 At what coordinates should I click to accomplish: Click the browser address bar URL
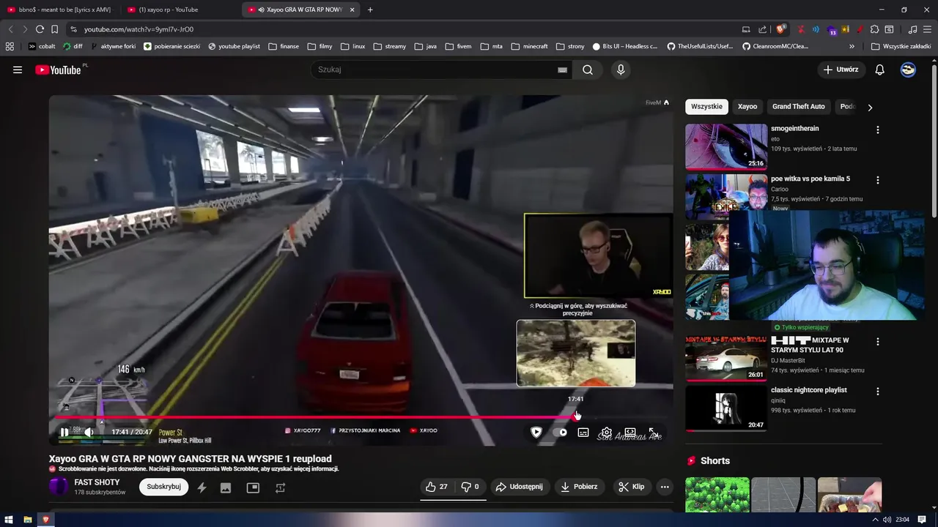[139, 29]
